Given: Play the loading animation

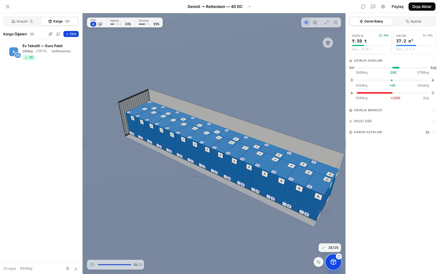Looking at the screenshot, I should click(x=92, y=265).
